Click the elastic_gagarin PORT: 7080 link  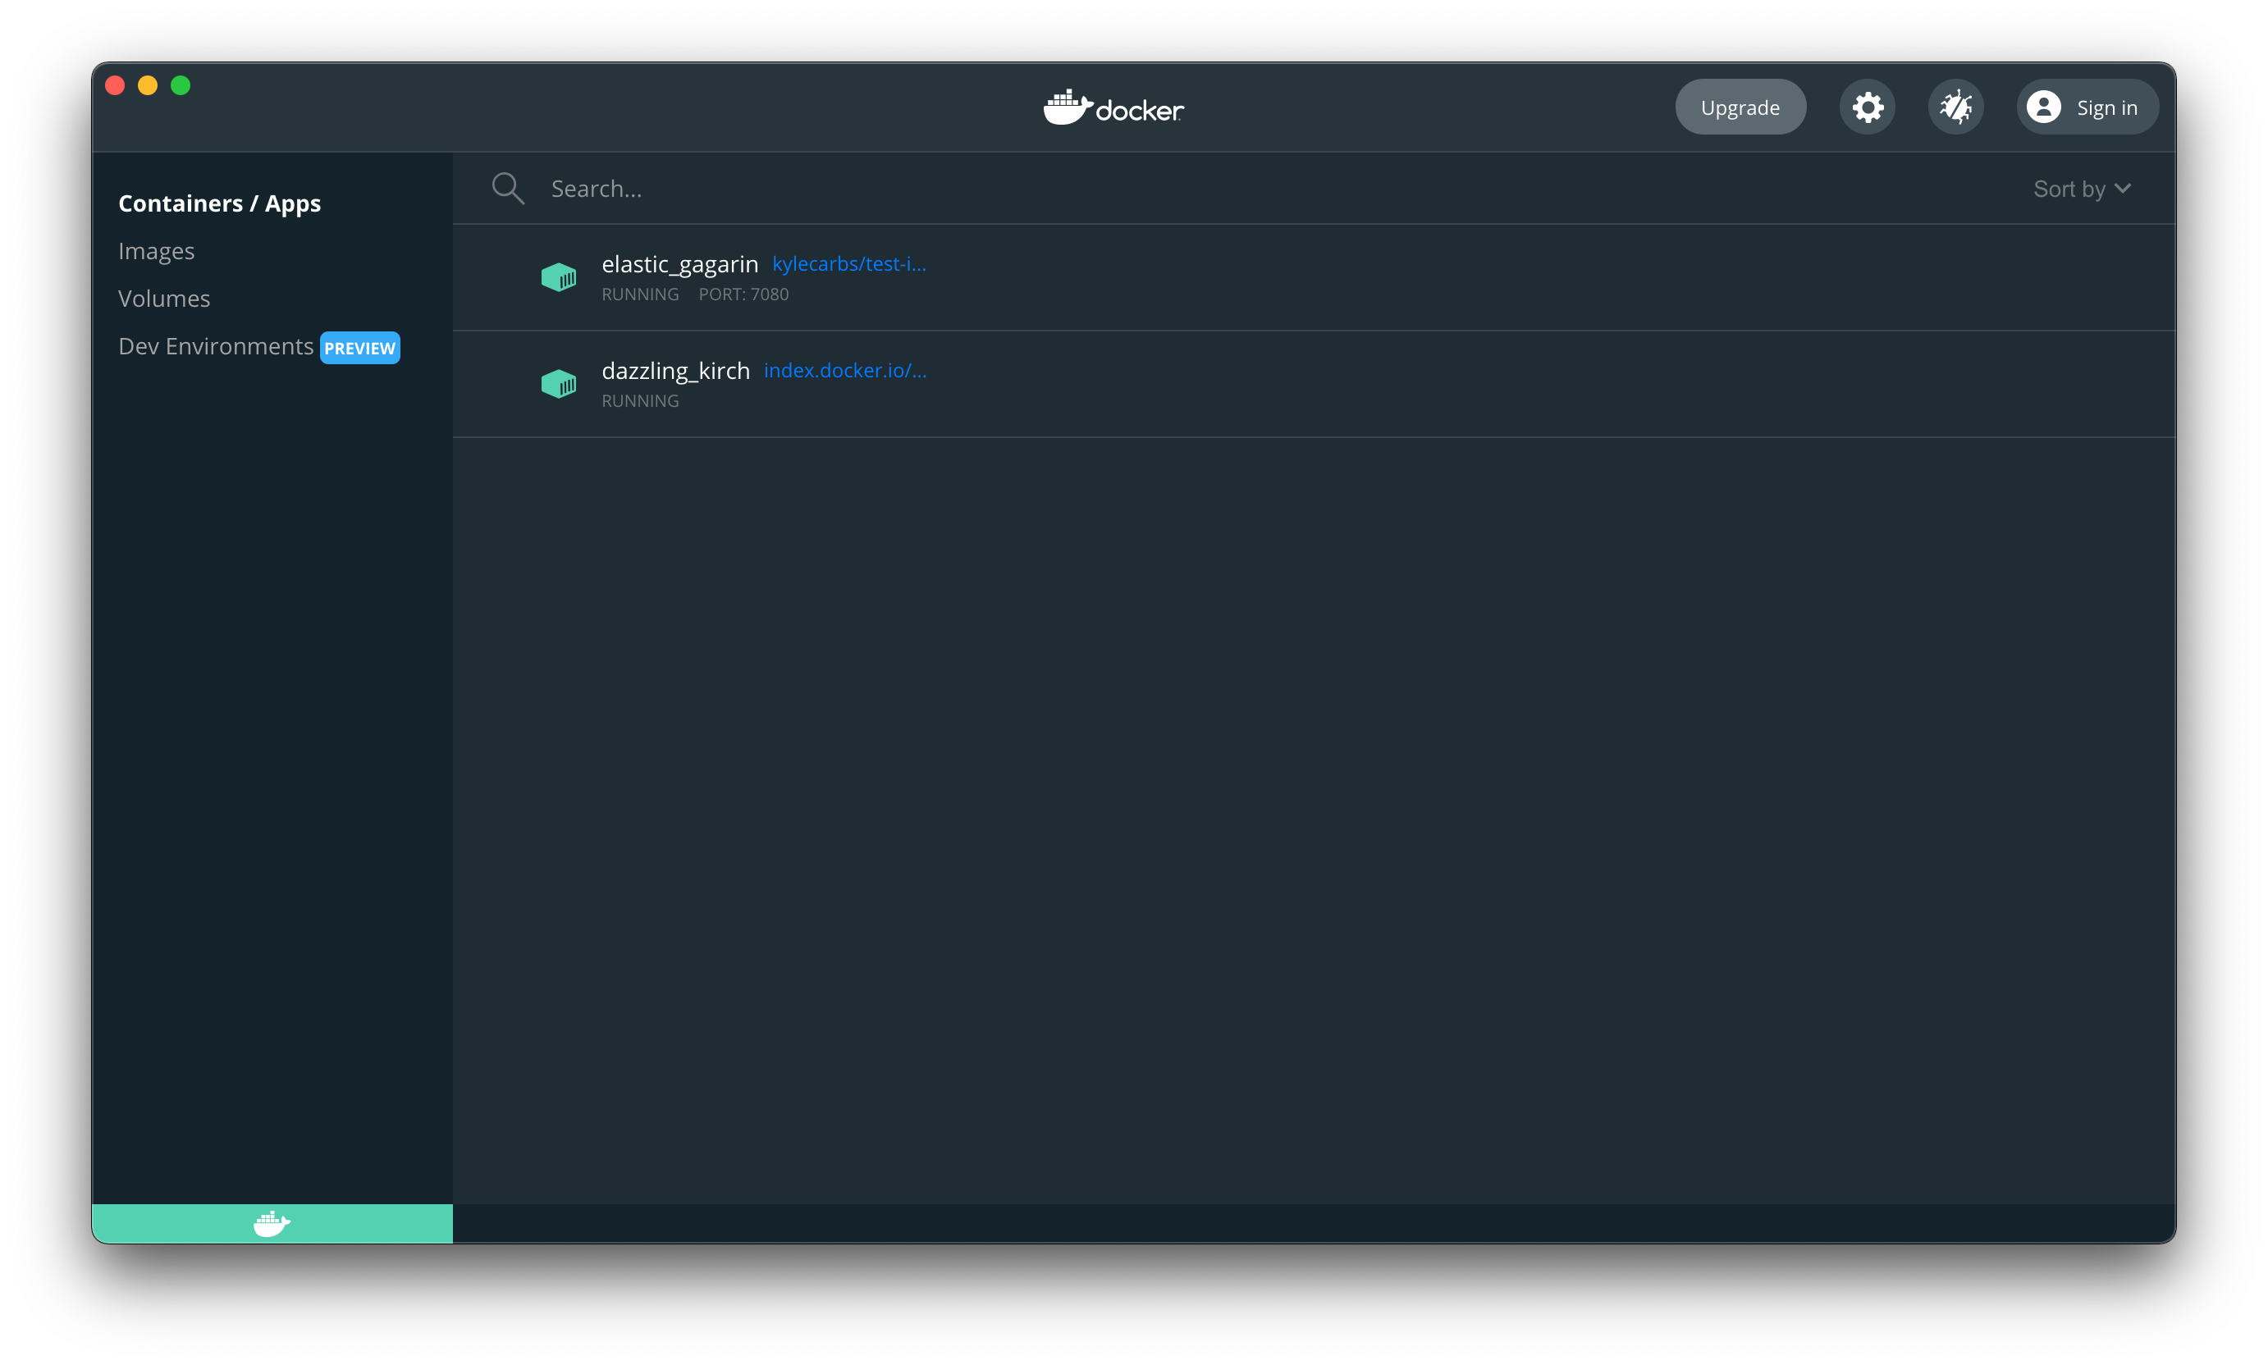pos(743,293)
